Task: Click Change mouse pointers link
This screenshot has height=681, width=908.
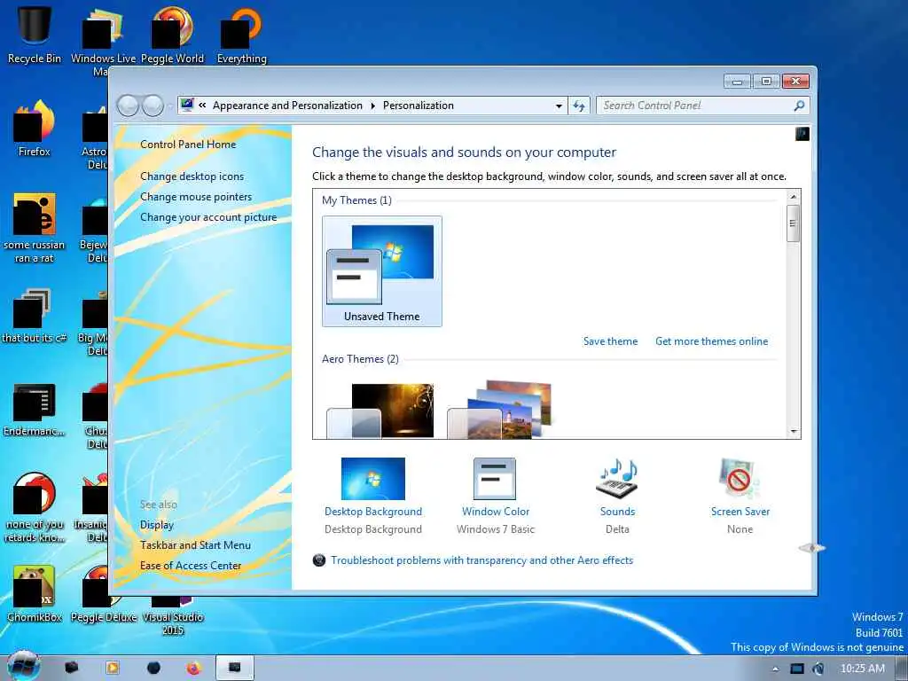Action: tap(196, 196)
